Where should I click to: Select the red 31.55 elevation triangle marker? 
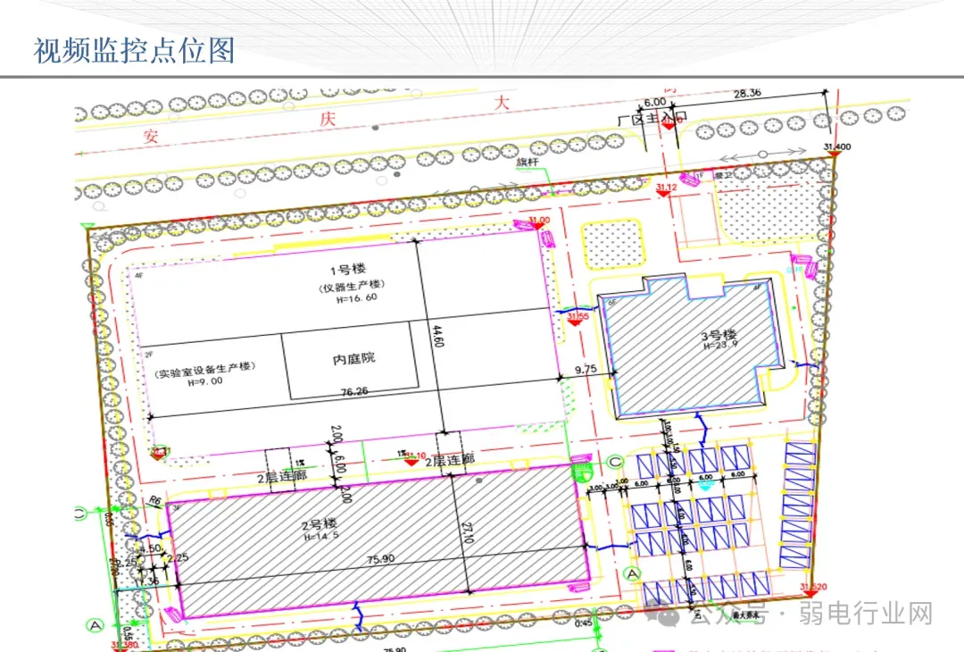575,322
